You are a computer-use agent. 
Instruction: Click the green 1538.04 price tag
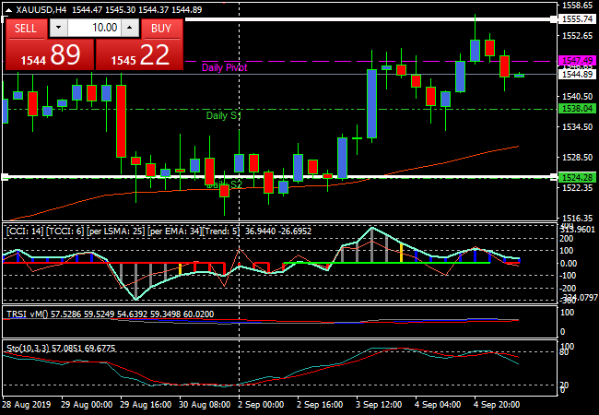[576, 109]
